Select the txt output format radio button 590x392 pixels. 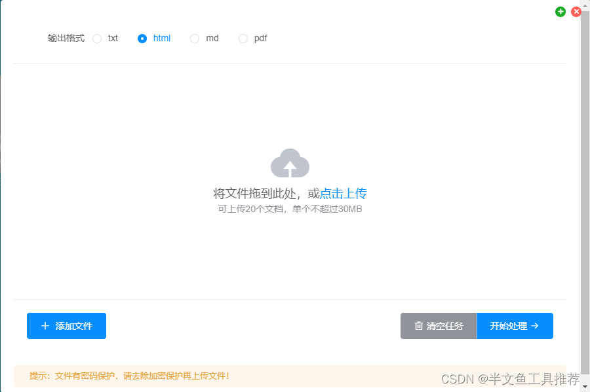click(97, 39)
